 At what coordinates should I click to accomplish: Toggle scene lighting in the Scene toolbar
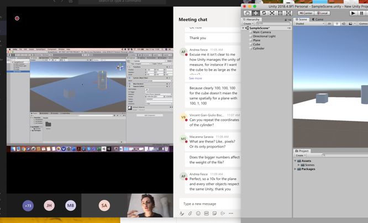(x=337, y=24)
